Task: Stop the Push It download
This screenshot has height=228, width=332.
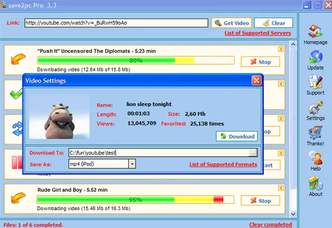Action: click(x=260, y=62)
